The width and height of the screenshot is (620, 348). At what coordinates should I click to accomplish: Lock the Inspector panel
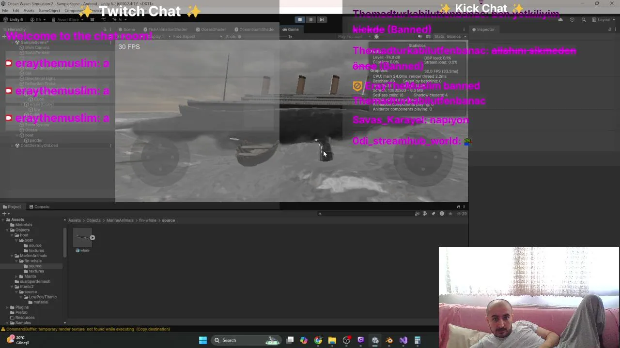(x=610, y=29)
